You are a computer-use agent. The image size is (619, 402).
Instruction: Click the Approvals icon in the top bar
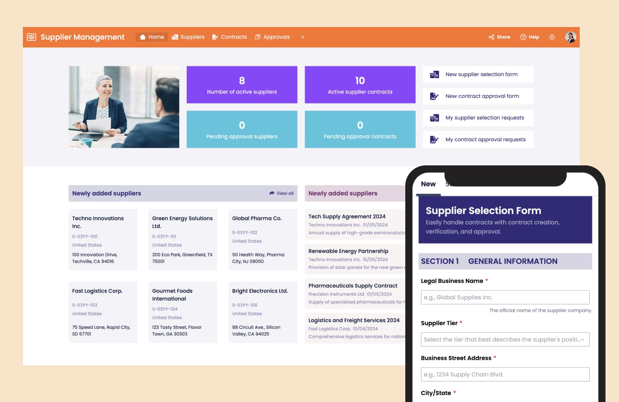258,37
